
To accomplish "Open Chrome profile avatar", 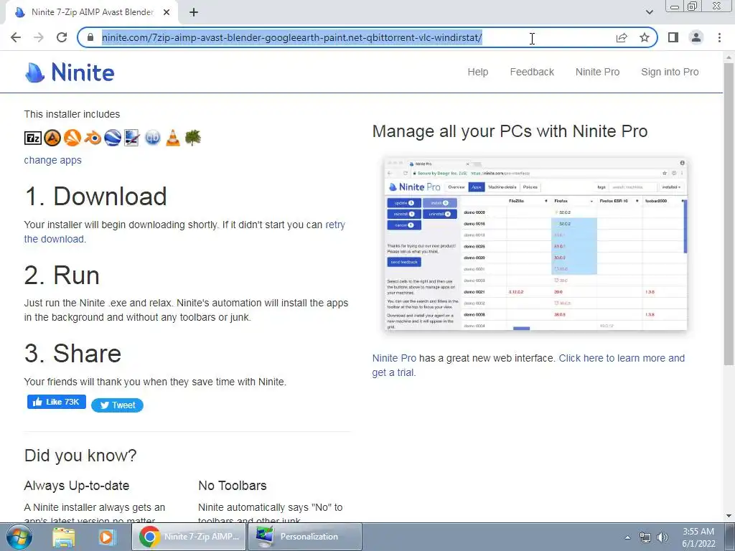I will tap(696, 37).
